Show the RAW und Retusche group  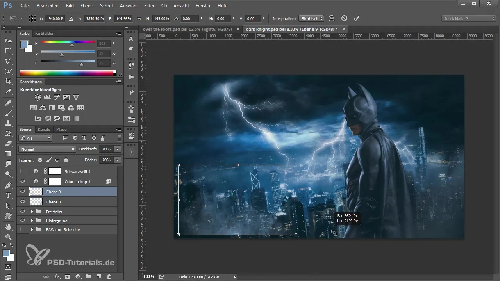coord(23,229)
